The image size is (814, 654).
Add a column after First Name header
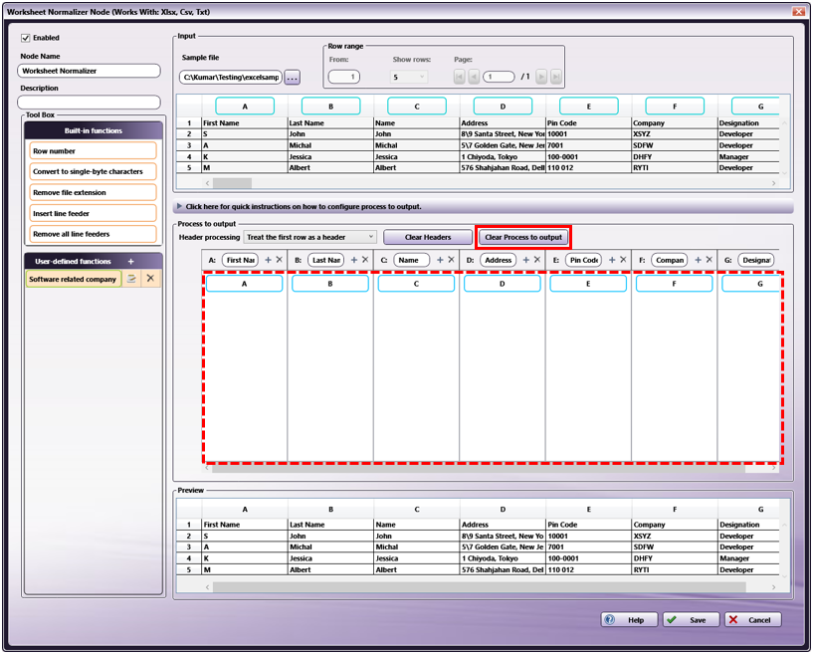click(x=268, y=260)
